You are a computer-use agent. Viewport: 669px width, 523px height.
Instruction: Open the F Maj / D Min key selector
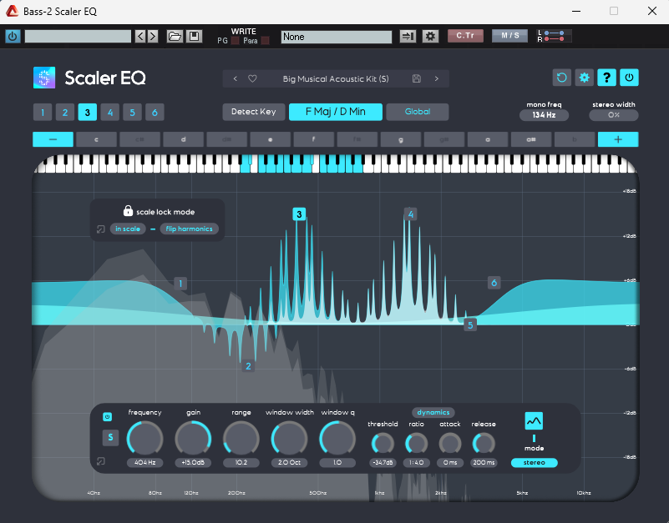pos(336,112)
